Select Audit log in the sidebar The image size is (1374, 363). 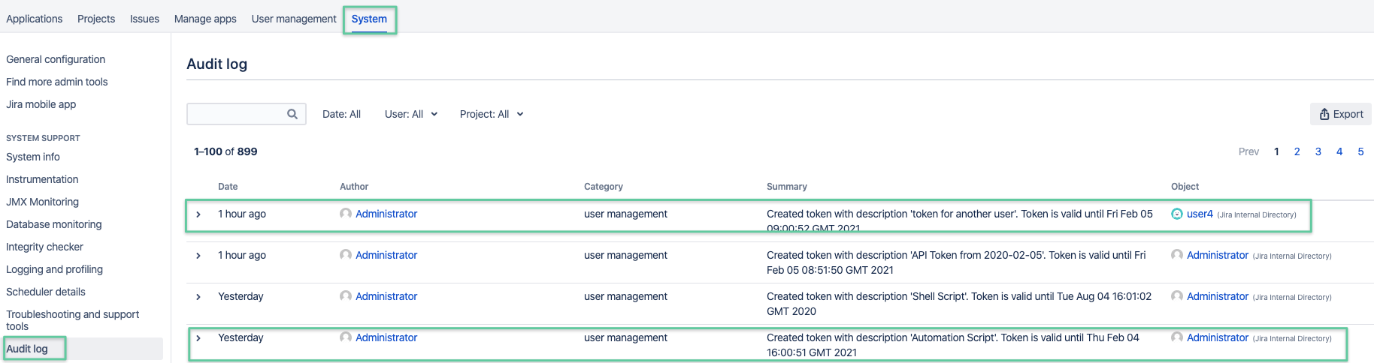click(27, 349)
